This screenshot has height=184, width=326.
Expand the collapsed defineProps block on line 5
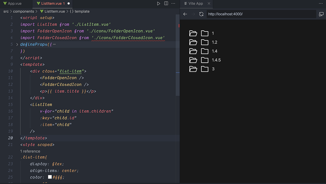[17, 44]
